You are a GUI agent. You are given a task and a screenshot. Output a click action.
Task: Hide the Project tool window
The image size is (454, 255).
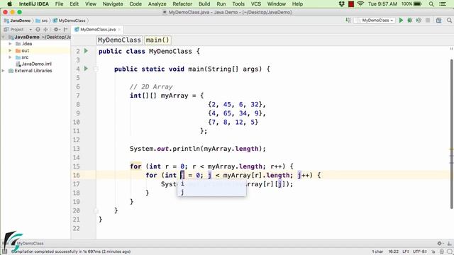point(66,30)
